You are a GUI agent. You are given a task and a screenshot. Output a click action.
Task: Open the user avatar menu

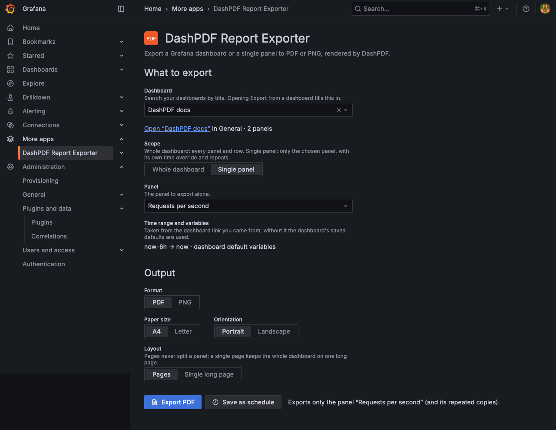(545, 9)
